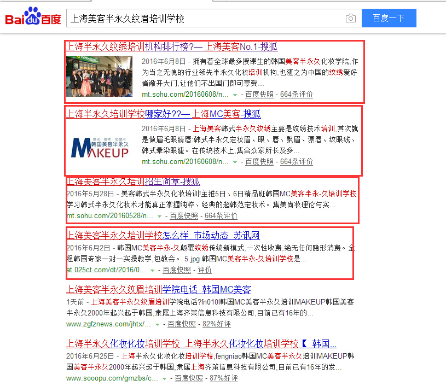Expand dropdown arrow in 上海MC美客-搜狐 result
Image resolution: width=446 pixels, height=386 pixels.
point(235,162)
